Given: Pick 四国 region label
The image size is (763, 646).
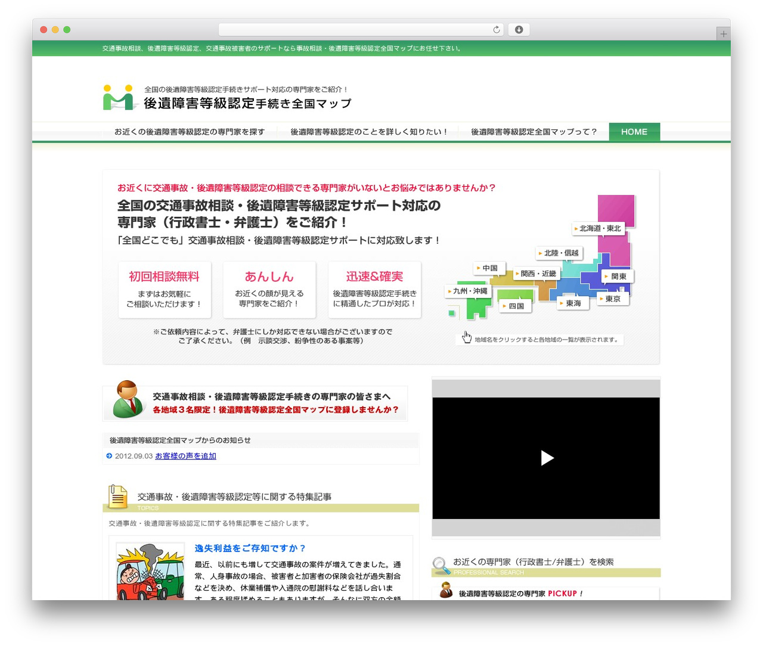Looking at the screenshot, I should pyautogui.click(x=514, y=306).
